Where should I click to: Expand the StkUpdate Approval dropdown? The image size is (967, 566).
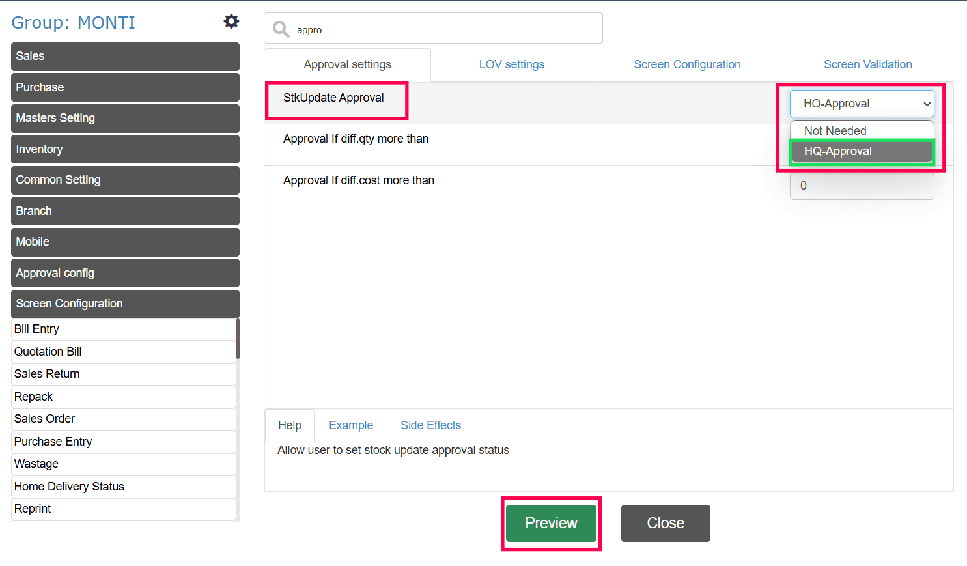(862, 104)
